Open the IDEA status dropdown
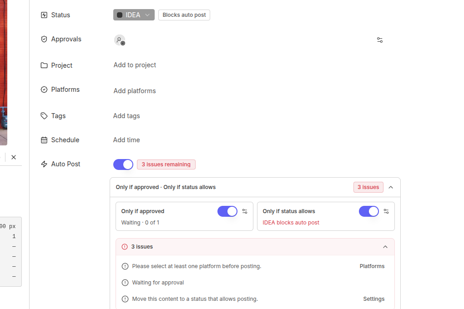This screenshot has width=464, height=309. pyautogui.click(x=134, y=15)
